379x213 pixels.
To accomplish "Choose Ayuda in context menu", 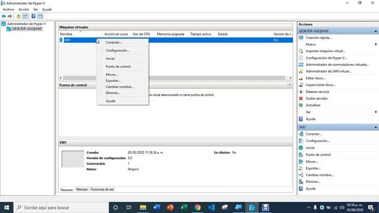I will [x=123, y=101].
